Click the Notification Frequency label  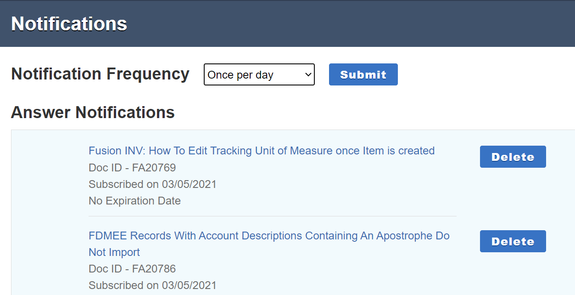point(100,74)
